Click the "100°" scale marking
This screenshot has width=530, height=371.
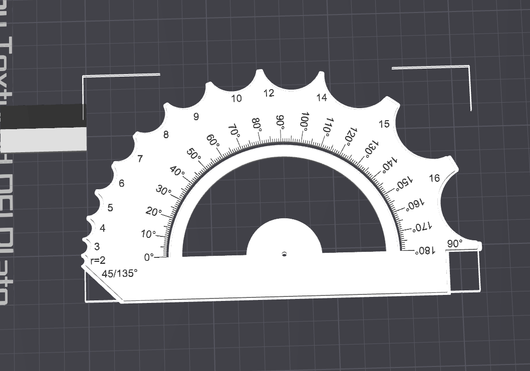pyautogui.click(x=304, y=122)
